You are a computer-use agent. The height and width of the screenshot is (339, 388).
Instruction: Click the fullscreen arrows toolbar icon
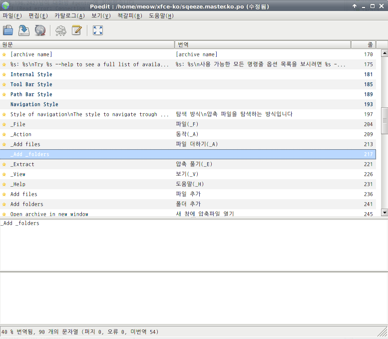98,30
